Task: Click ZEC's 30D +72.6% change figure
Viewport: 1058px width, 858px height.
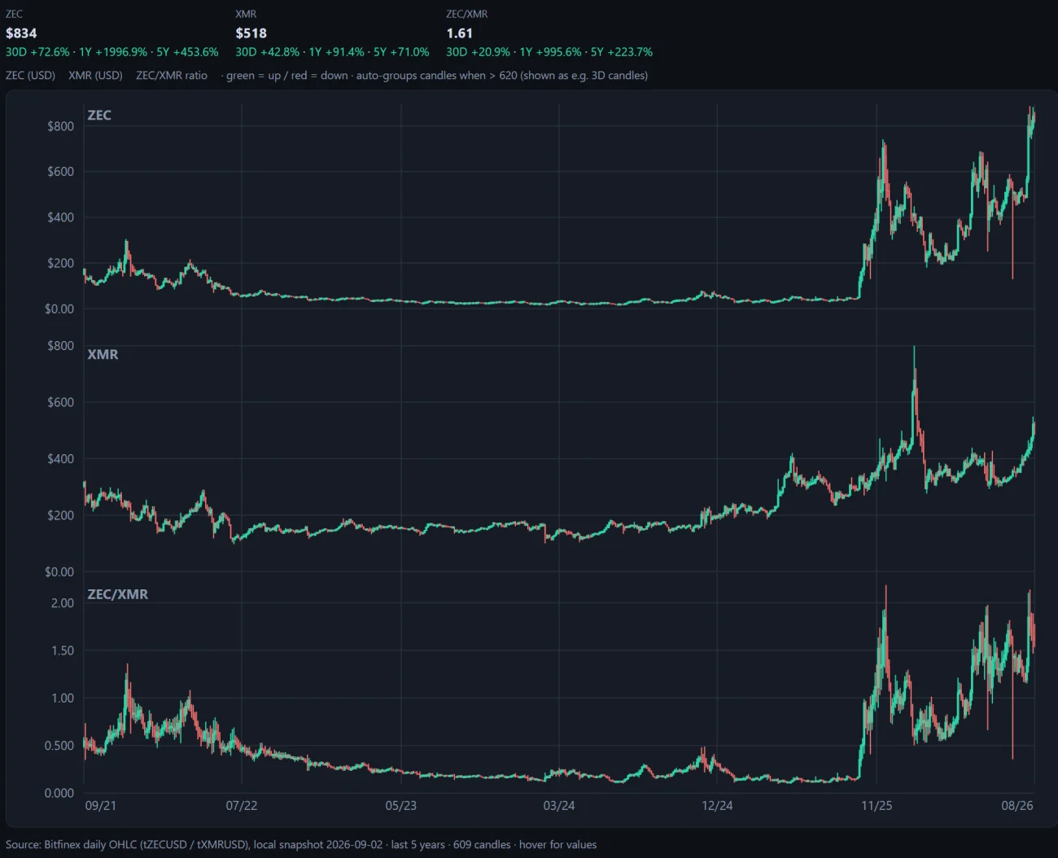Action: pos(37,52)
